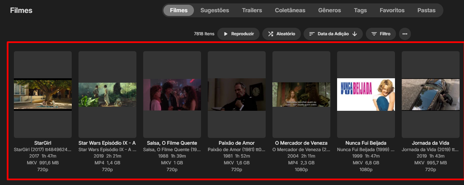
Task: Click the MKV 995,7 MB file info
Action: point(430,163)
